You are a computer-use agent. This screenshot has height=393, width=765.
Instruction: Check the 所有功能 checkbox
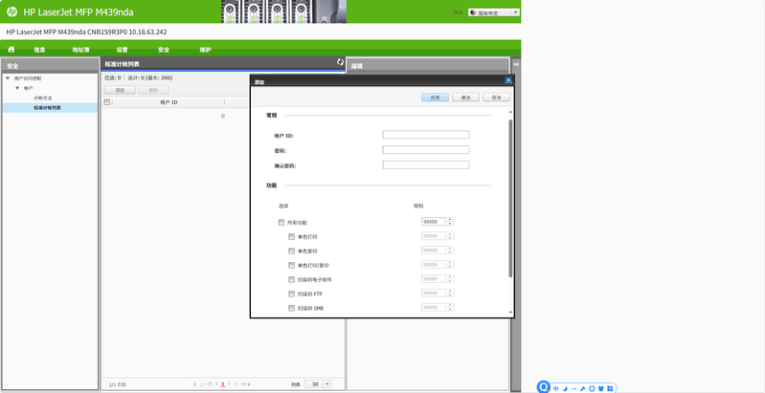281,222
